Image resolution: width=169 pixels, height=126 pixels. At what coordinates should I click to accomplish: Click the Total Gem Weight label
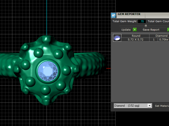pyautogui.click(x=125, y=21)
